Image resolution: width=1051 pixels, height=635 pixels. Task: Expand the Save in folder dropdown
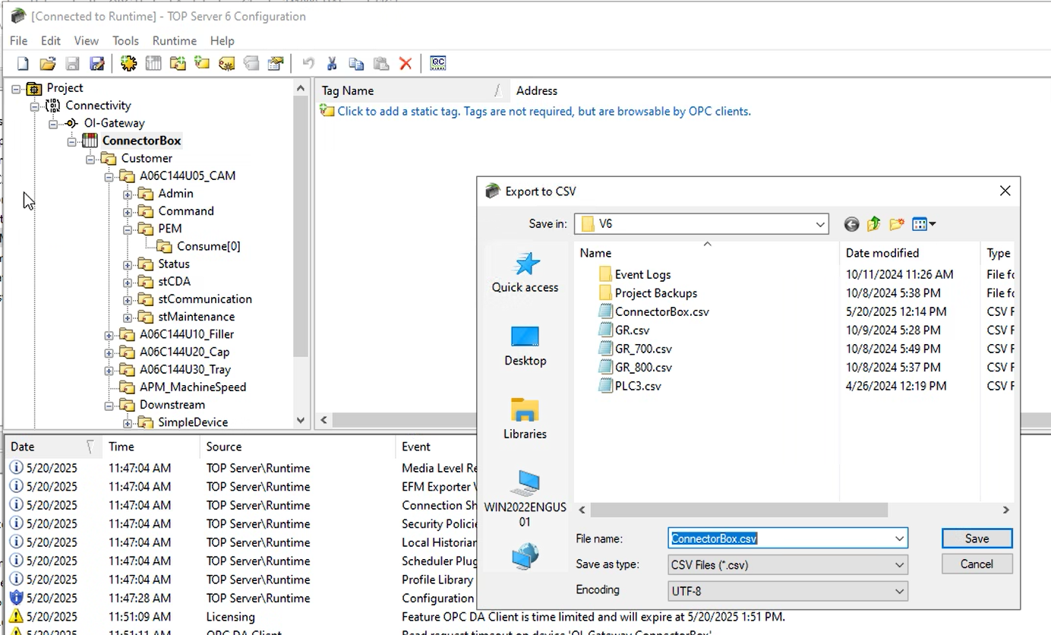[x=820, y=224]
